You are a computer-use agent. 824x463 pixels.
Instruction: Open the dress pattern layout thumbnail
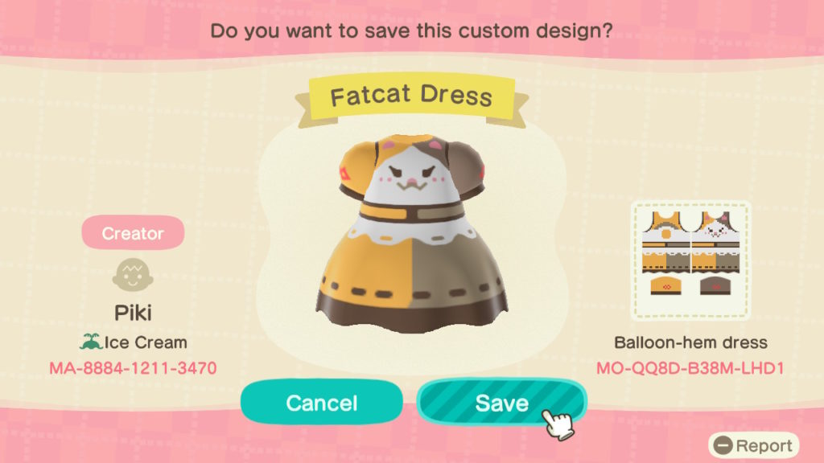(690, 260)
